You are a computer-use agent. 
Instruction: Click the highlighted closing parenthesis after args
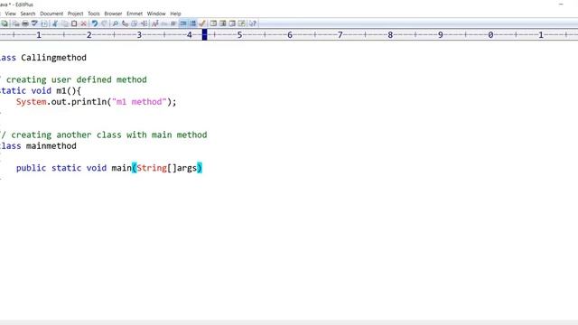[200, 168]
